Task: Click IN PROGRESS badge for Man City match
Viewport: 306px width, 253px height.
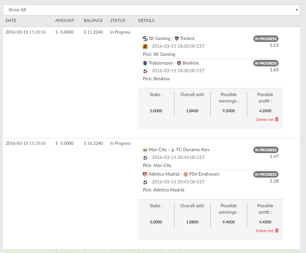Action: click(x=266, y=150)
